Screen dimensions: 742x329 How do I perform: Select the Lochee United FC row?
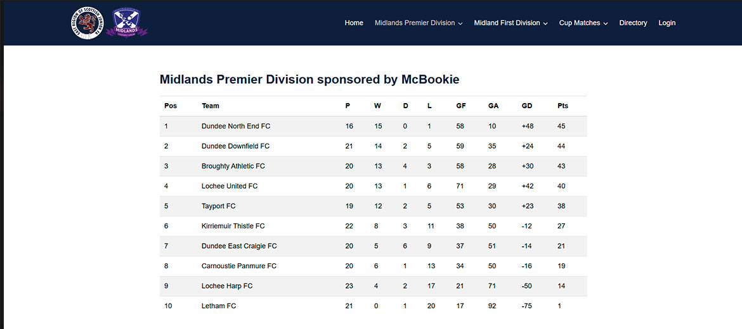click(373, 186)
